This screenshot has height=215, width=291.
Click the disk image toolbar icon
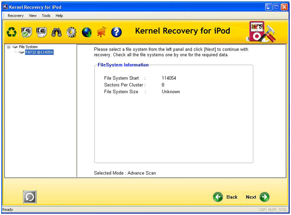coord(41,32)
